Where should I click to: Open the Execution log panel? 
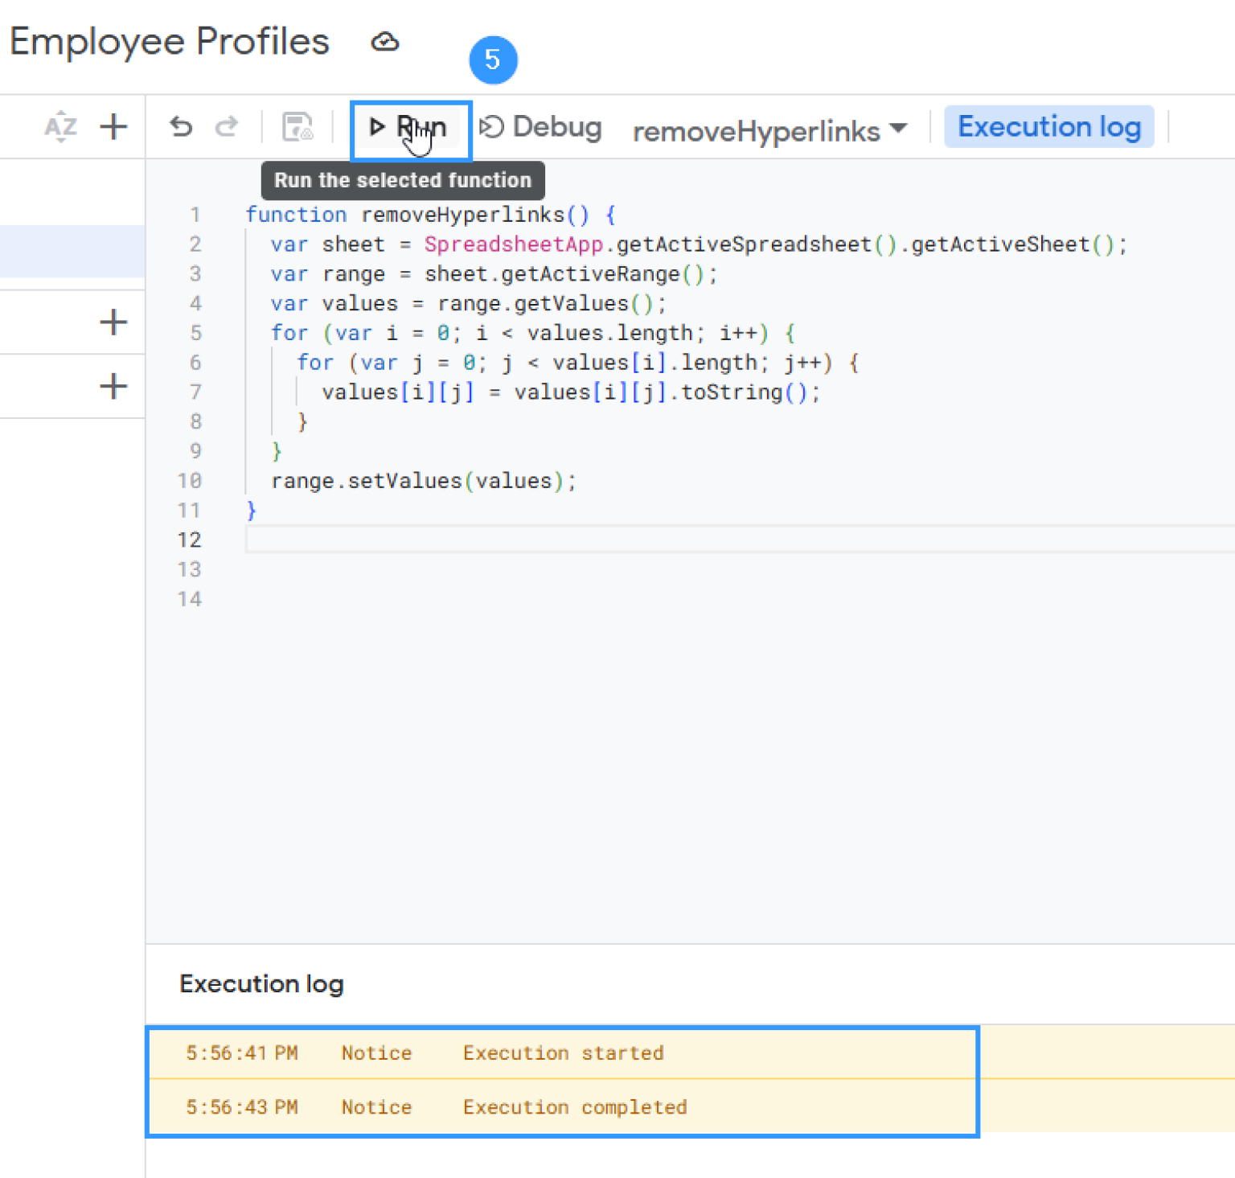[1049, 126]
